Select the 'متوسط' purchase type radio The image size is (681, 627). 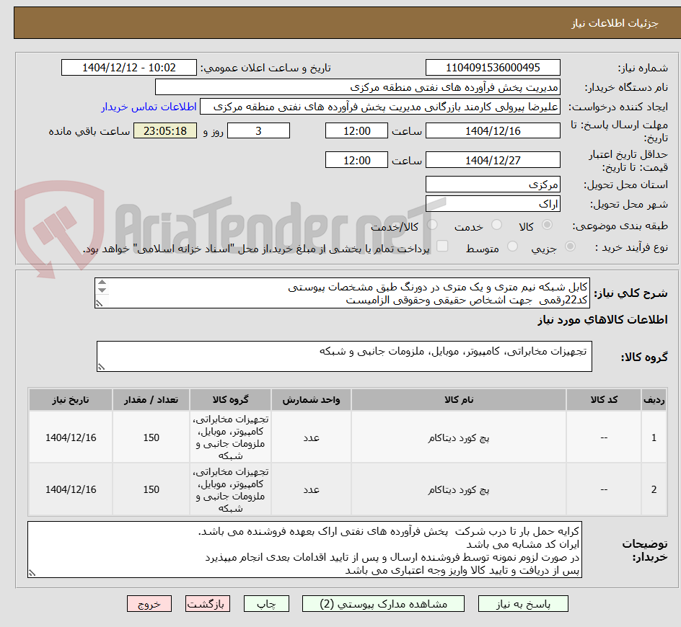pyautogui.click(x=512, y=246)
